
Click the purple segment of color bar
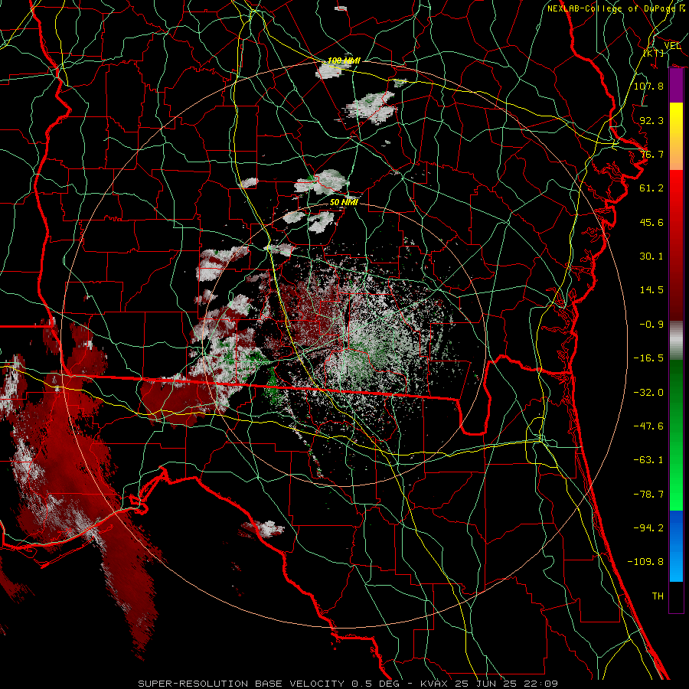click(676, 86)
